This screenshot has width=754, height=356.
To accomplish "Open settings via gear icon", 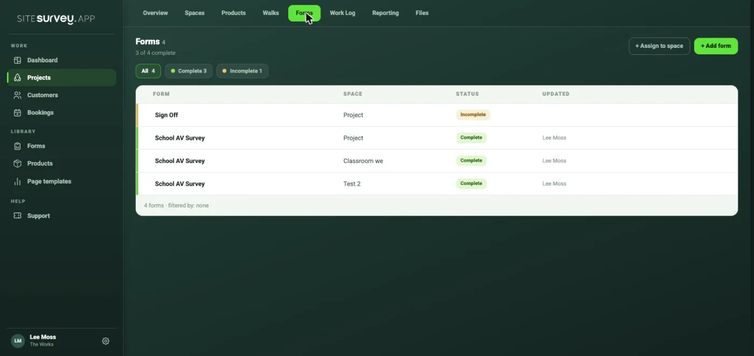I will click(106, 341).
